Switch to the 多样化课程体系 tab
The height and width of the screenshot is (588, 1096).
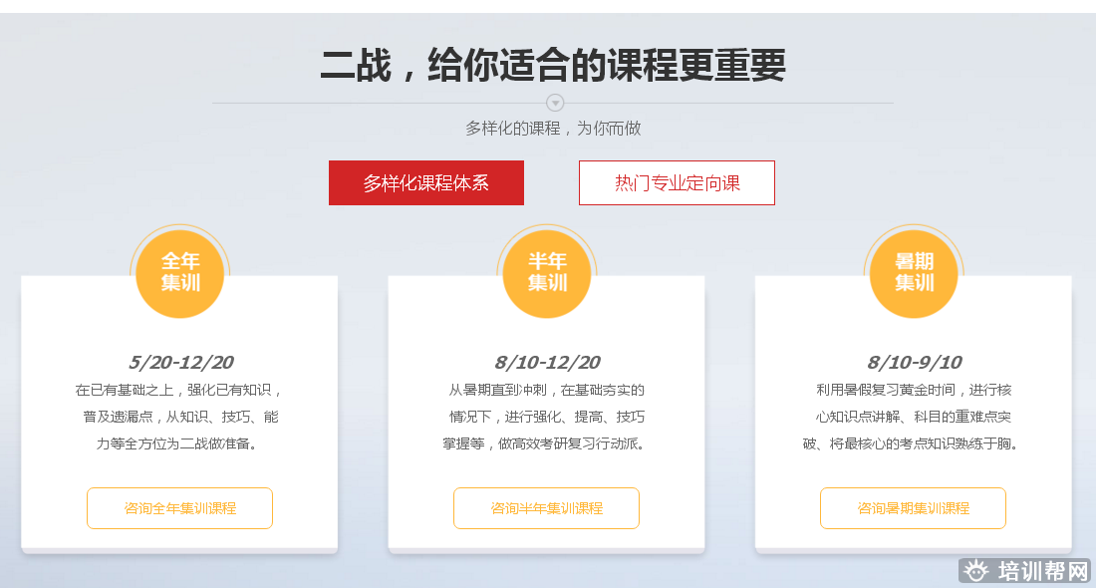tap(426, 183)
